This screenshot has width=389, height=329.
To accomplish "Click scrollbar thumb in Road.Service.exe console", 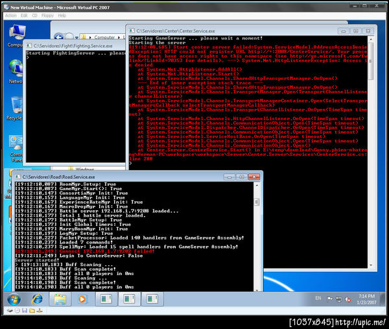I will point(257,202).
